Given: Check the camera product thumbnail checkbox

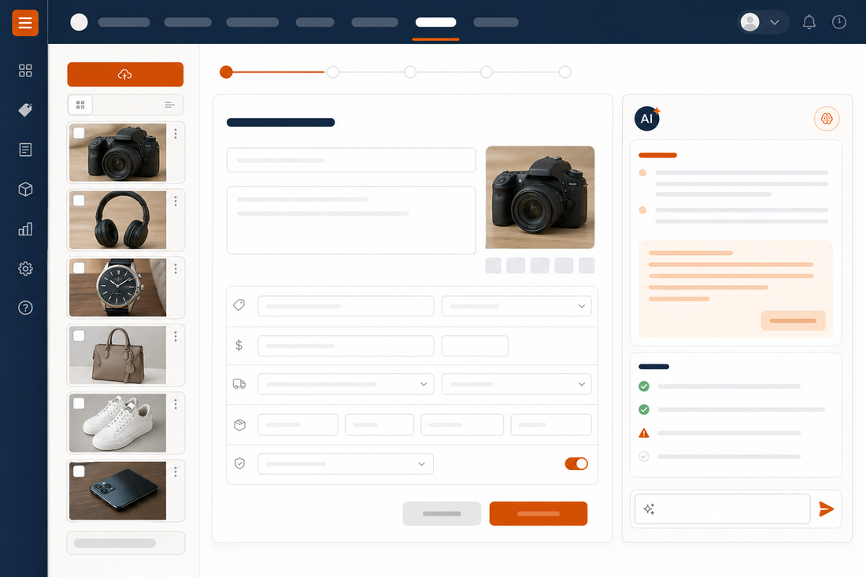Looking at the screenshot, I should tap(79, 133).
